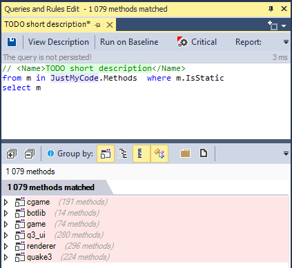292x268 pixels.
Task: Toggle the Critical rule flag
Action: click(197, 42)
